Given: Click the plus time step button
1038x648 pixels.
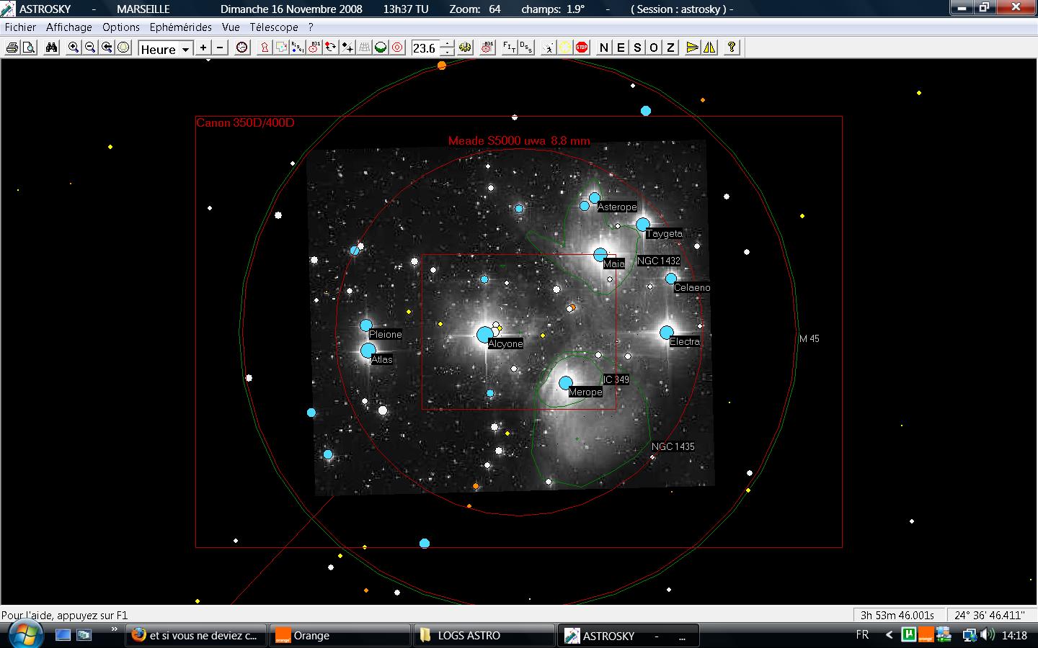Looking at the screenshot, I should point(203,48).
